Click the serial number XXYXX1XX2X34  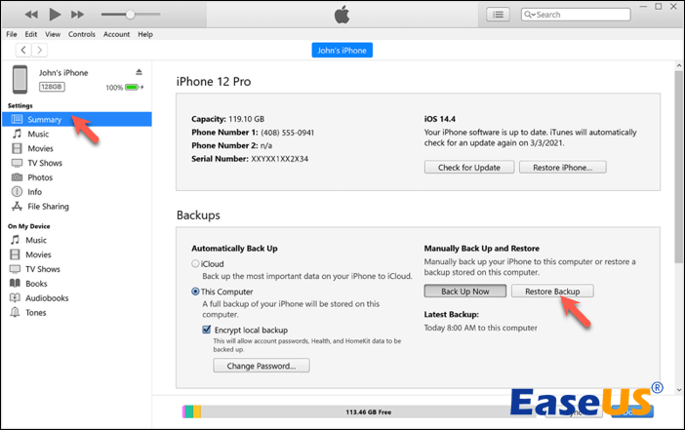[280, 159]
